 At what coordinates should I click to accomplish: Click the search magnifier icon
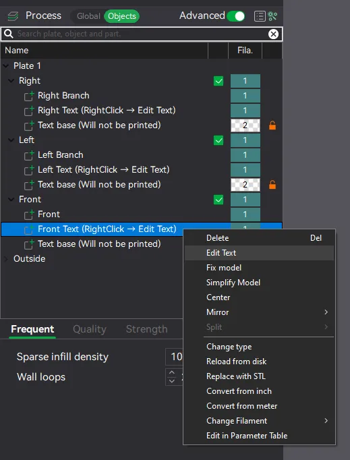9,34
